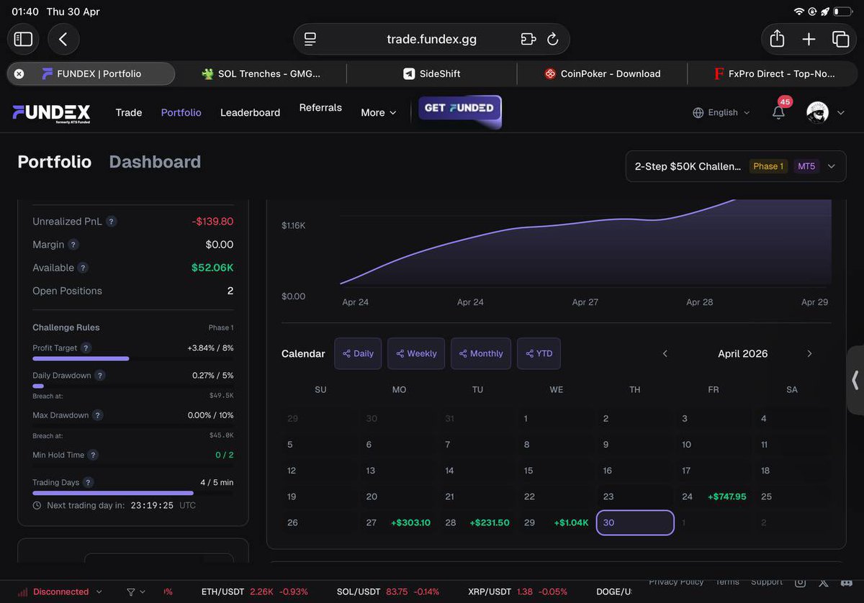The width and height of the screenshot is (864, 603).
Task: Share the Daily calendar view
Action: click(358, 353)
